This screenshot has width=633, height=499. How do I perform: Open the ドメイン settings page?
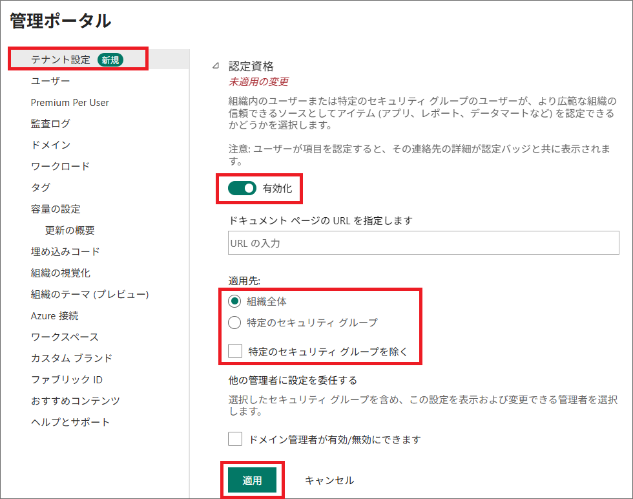point(50,145)
